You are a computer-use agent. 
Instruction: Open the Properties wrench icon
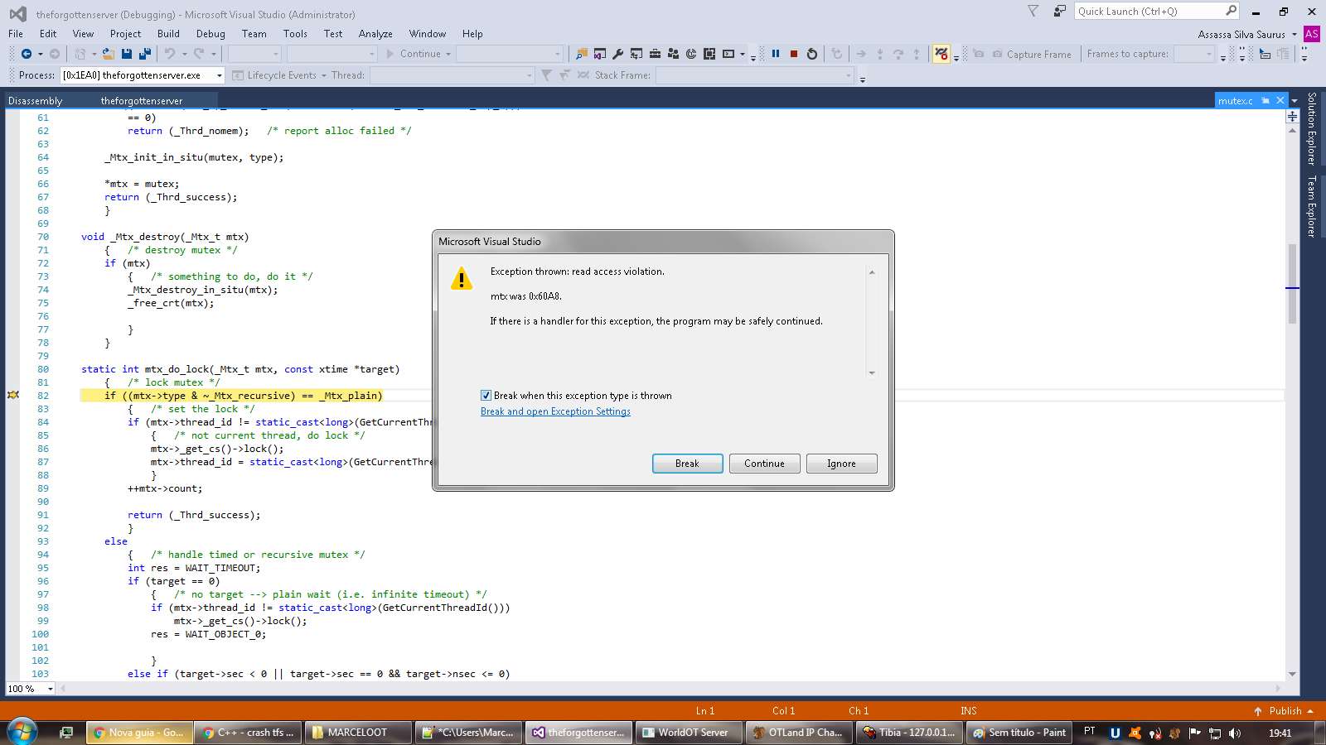pos(618,54)
